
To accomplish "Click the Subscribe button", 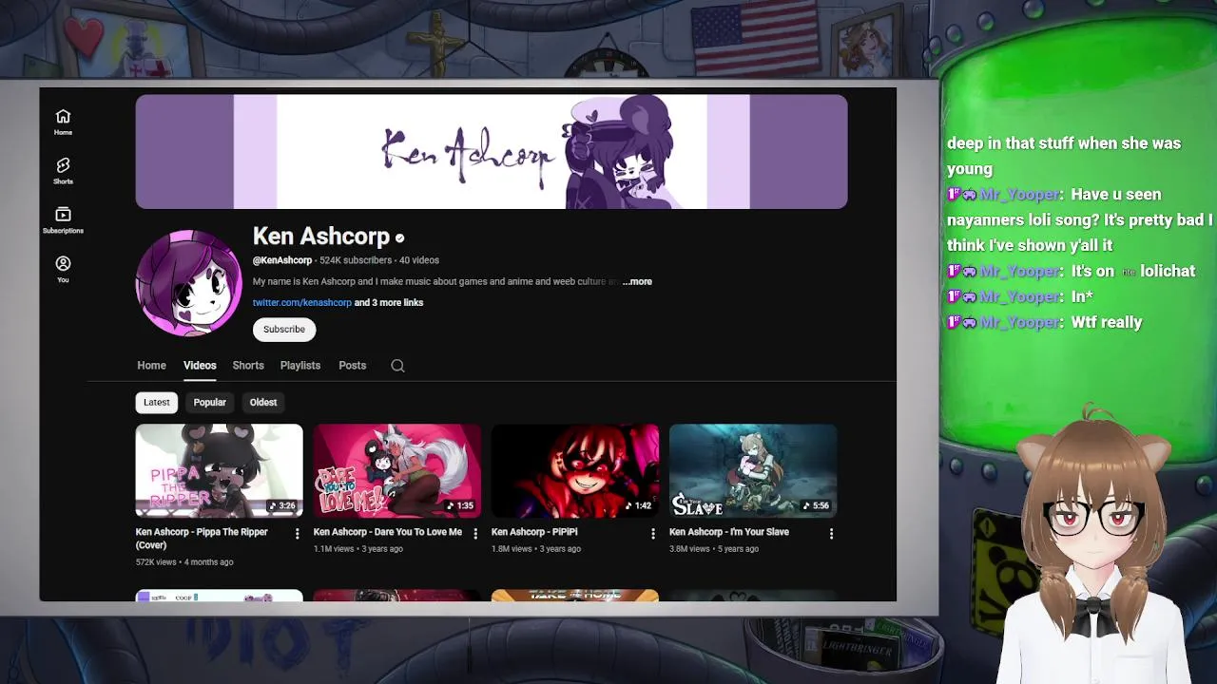I will pos(284,329).
